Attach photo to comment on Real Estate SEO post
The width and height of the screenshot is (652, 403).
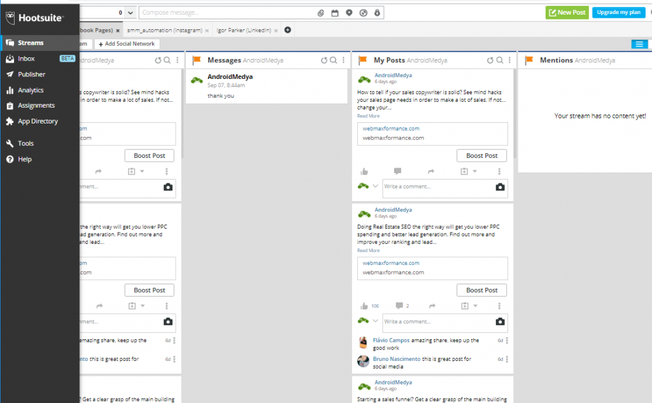coord(500,322)
